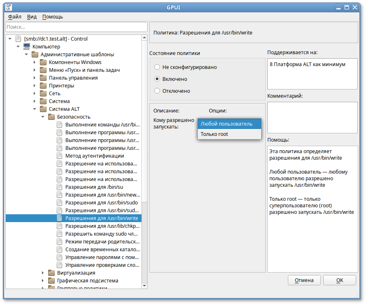
Task: Click the Административные шаблоны folder icon
Action: 35,54
